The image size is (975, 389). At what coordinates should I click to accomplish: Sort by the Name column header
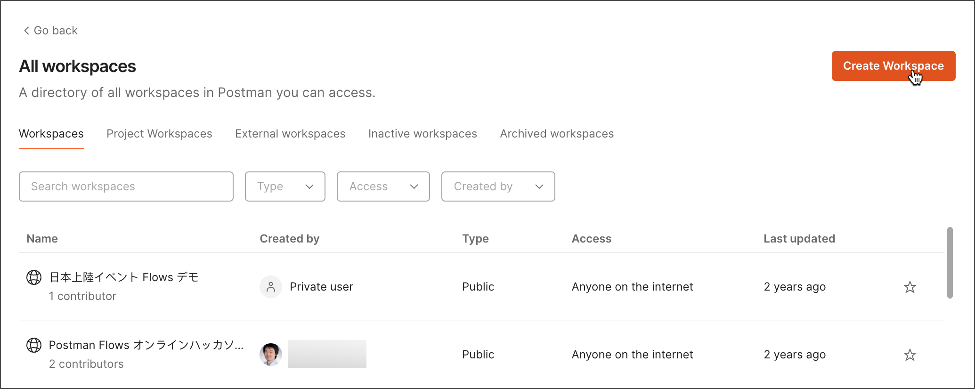42,239
